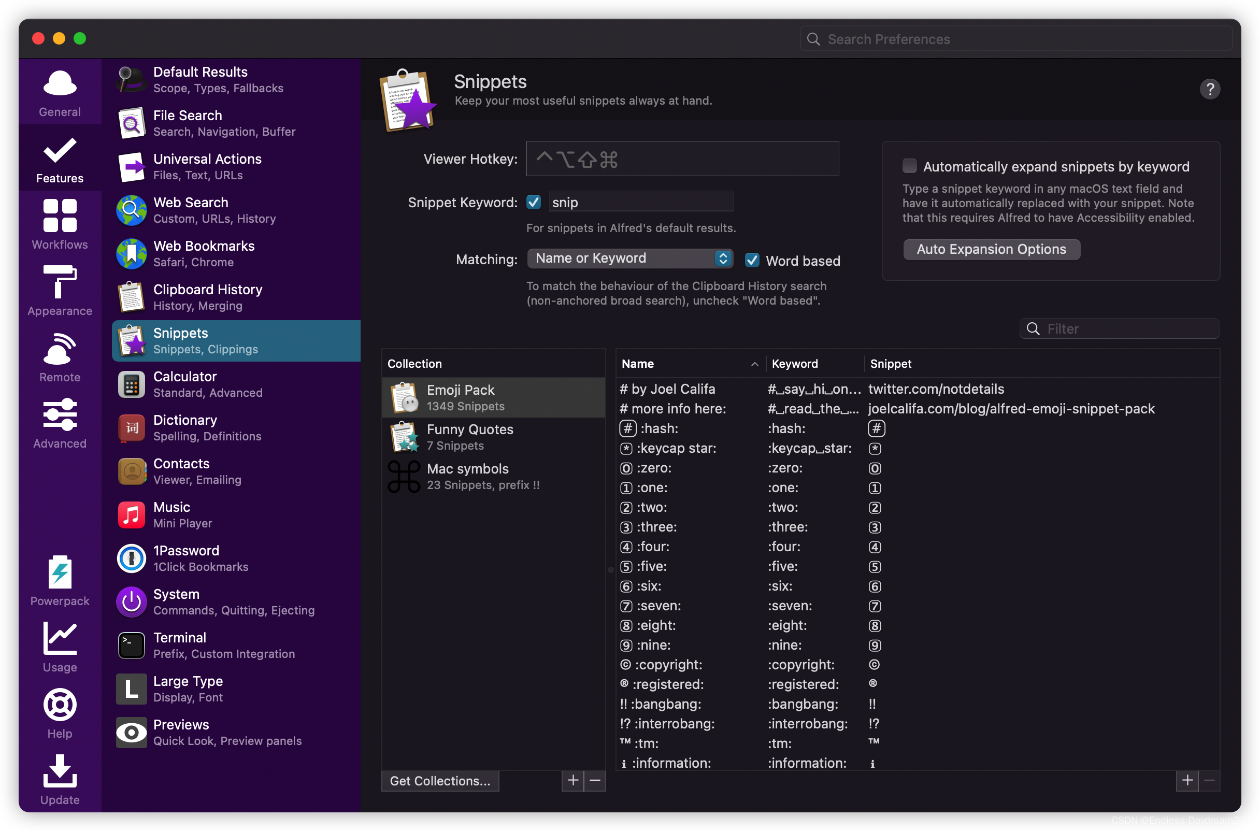
Task: Click the remove collection minus icon
Action: pos(595,780)
